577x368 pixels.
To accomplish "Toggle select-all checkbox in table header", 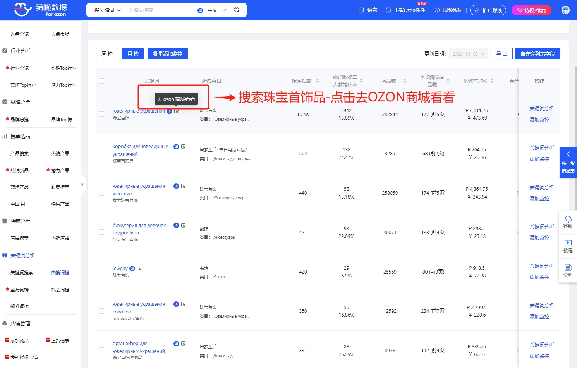I will (x=101, y=81).
